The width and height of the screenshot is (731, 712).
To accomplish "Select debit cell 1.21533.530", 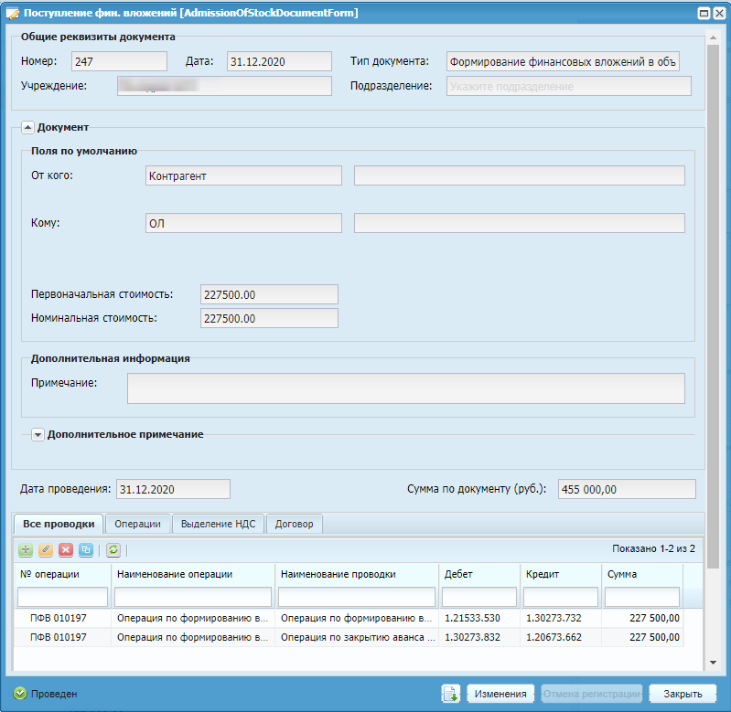I will (479, 619).
